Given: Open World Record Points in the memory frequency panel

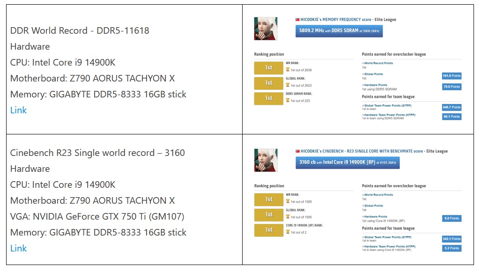Looking at the screenshot, I should [378, 63].
